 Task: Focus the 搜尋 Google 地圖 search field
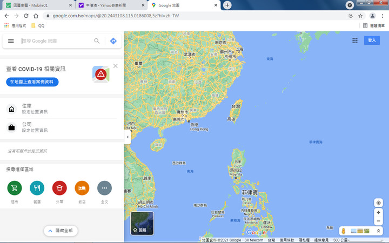click(x=57, y=41)
